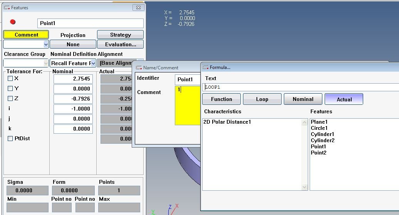This screenshot has width=399, height=215.
Task: Expand the dropdown below the Comment button
Action: pos(46,44)
